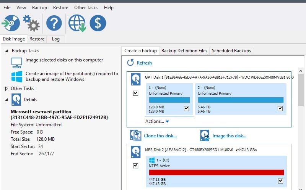Click the Refresh circular arrow icon
The height and width of the screenshot is (190, 306).
click(x=130, y=63)
